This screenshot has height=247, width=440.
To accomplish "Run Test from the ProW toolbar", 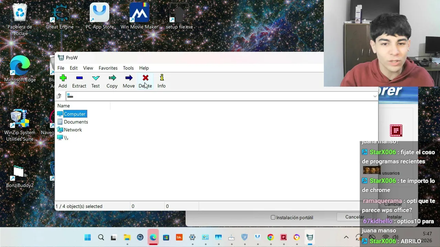I will tap(96, 82).
